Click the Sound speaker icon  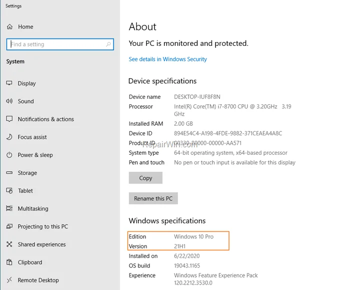9,101
